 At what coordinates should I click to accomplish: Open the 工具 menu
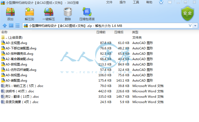pos(136,2)
